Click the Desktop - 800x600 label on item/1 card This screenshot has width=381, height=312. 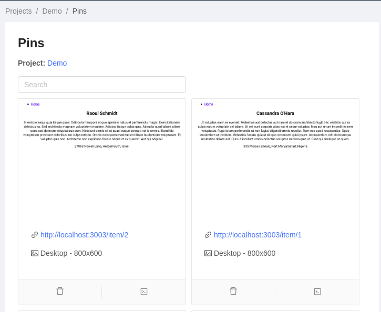[245, 253]
